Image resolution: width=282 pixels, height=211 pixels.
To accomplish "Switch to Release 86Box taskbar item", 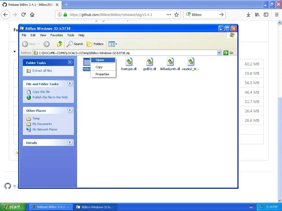I will [51, 207].
